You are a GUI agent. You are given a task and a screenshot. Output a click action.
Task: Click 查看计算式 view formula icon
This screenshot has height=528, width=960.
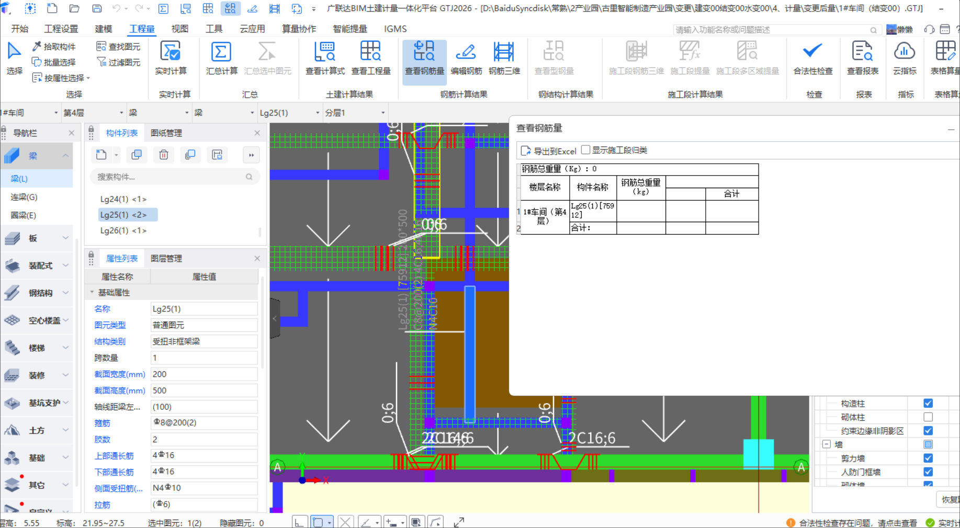(325, 58)
